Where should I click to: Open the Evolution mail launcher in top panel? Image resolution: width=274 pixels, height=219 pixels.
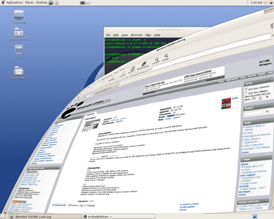56,3
